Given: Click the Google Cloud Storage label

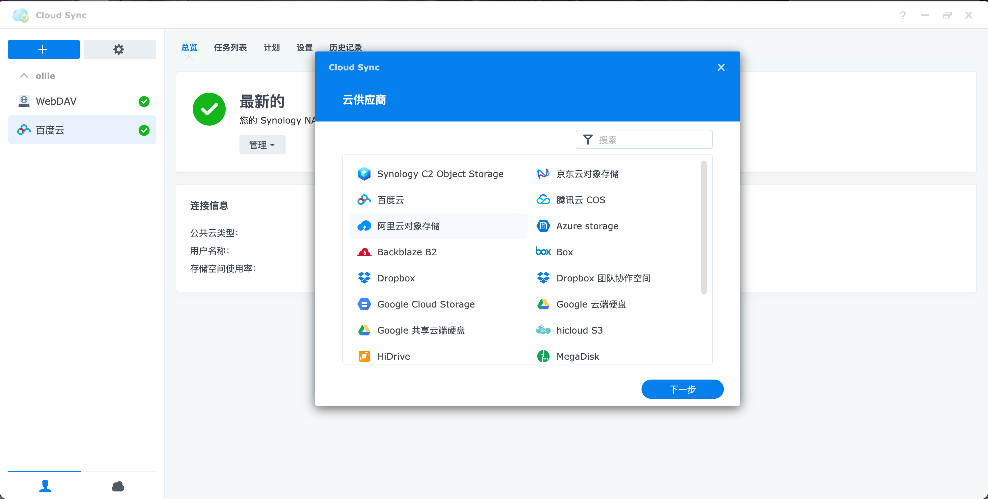Looking at the screenshot, I should 426,304.
